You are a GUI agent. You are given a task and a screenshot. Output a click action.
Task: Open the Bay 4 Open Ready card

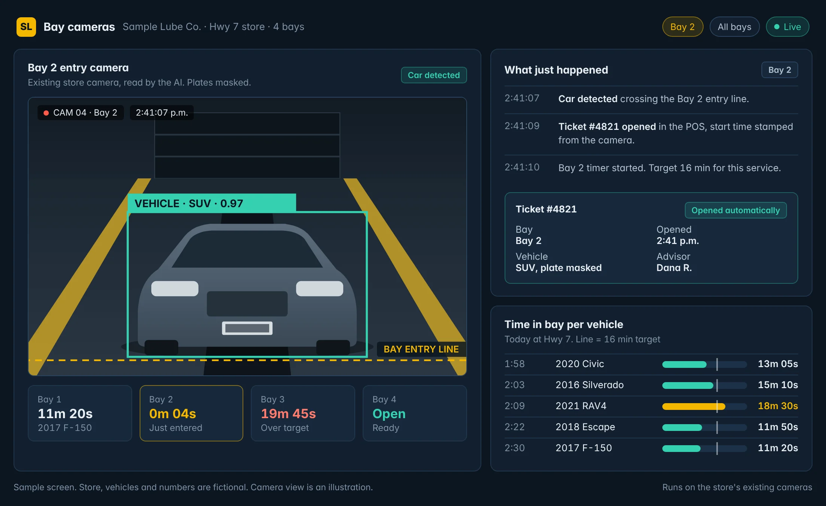tap(415, 413)
